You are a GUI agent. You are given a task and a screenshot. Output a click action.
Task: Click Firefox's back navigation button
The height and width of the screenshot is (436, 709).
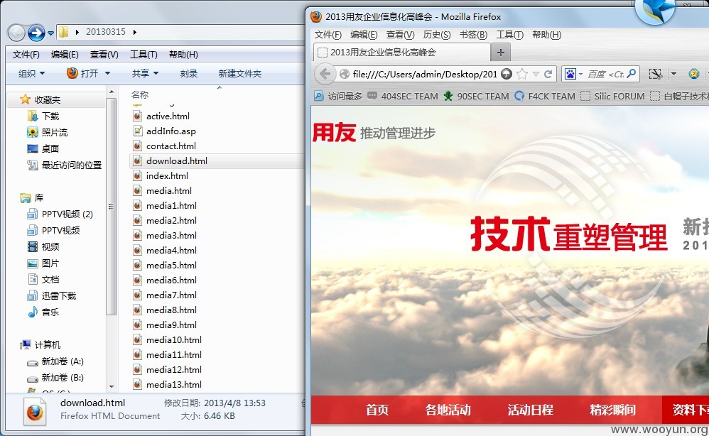pyautogui.click(x=325, y=74)
